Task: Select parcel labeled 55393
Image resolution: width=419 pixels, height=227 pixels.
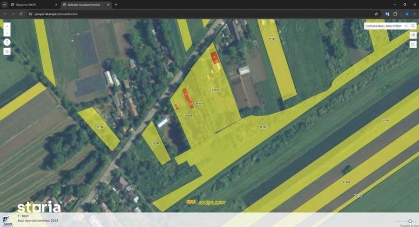Action: point(189,116)
